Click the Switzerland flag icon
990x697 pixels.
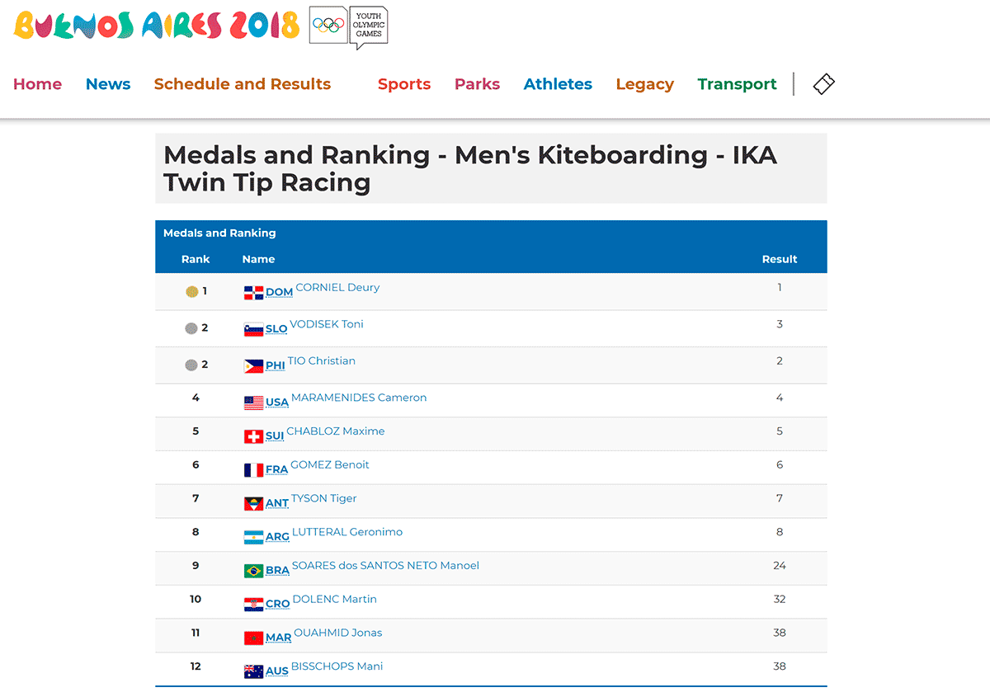[253, 436]
